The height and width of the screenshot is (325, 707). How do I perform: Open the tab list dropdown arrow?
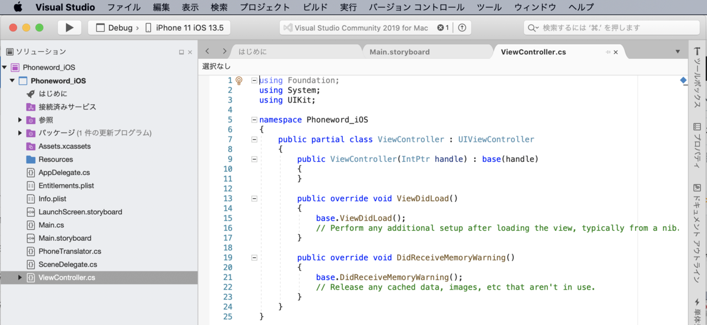click(678, 52)
